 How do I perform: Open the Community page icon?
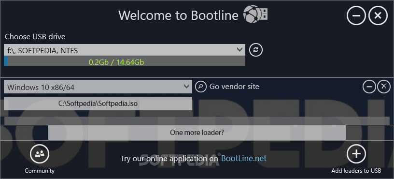40,154
